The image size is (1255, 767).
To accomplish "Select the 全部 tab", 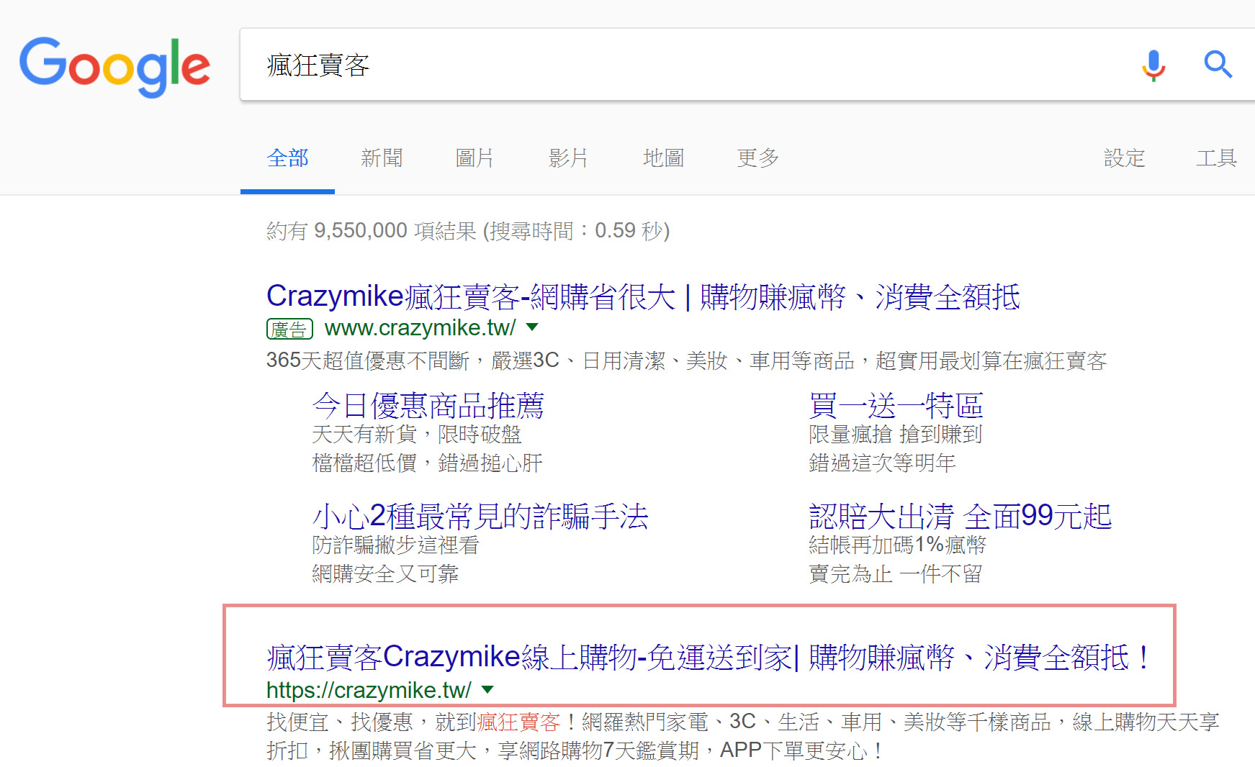I will tap(287, 158).
